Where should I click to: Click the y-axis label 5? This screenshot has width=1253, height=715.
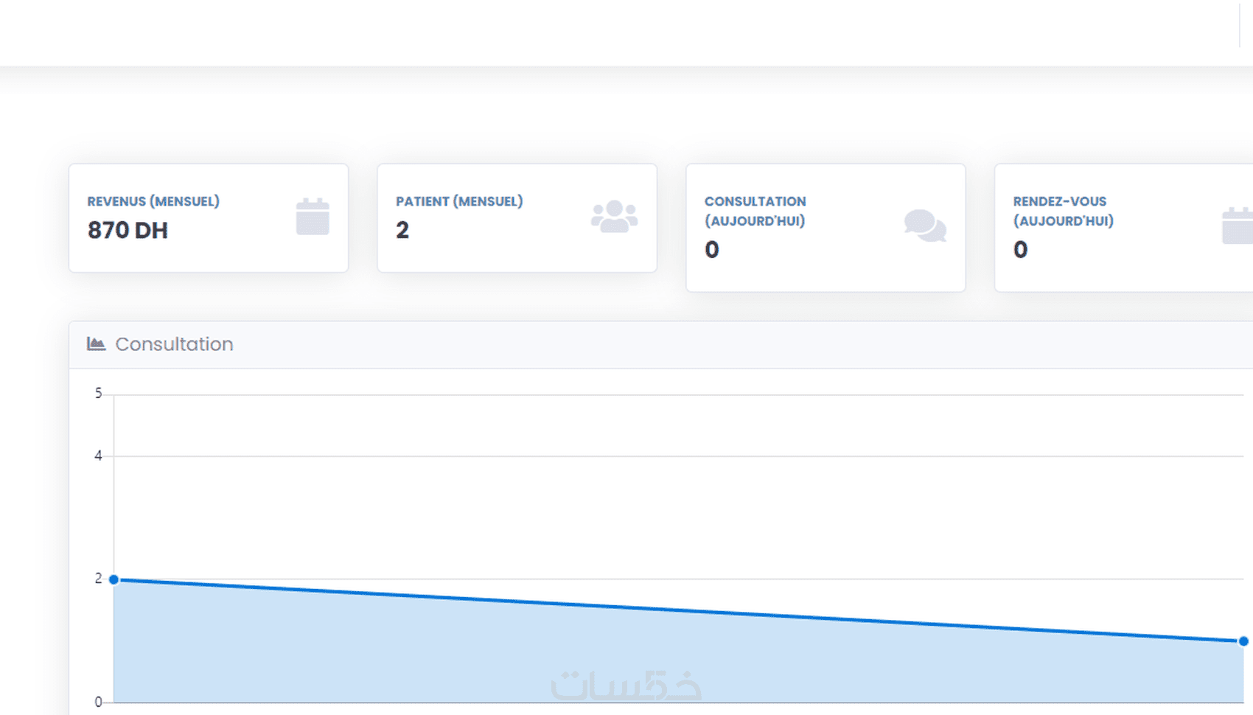tap(98, 394)
